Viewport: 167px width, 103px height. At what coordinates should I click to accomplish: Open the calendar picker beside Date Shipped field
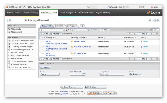(84, 74)
